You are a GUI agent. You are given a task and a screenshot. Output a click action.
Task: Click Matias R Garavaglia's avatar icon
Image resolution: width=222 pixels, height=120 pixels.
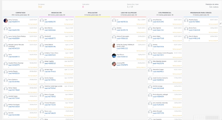click(114, 37)
